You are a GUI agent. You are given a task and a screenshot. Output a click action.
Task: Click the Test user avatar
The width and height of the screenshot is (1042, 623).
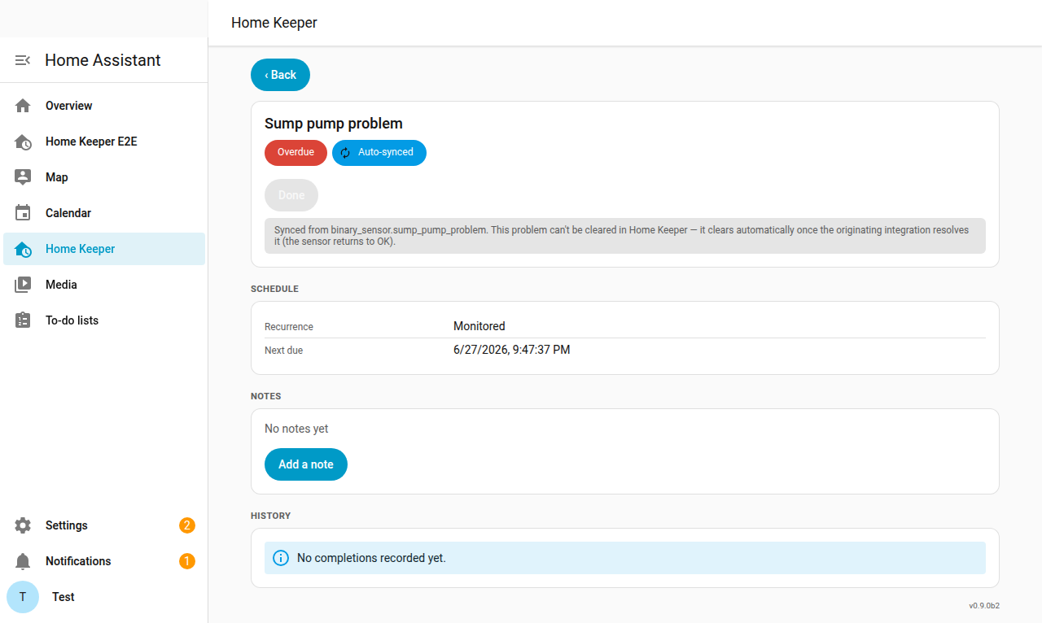[23, 597]
